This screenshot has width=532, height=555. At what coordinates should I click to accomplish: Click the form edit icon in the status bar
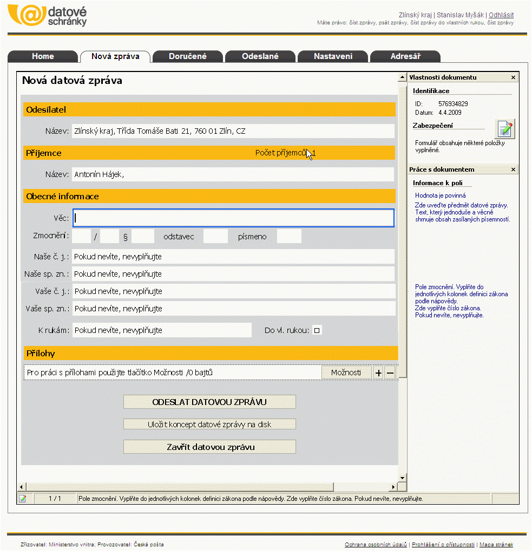click(23, 499)
